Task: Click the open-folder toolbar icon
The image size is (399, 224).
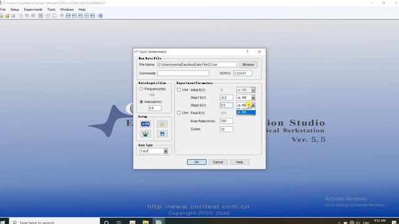Action: 7,16
